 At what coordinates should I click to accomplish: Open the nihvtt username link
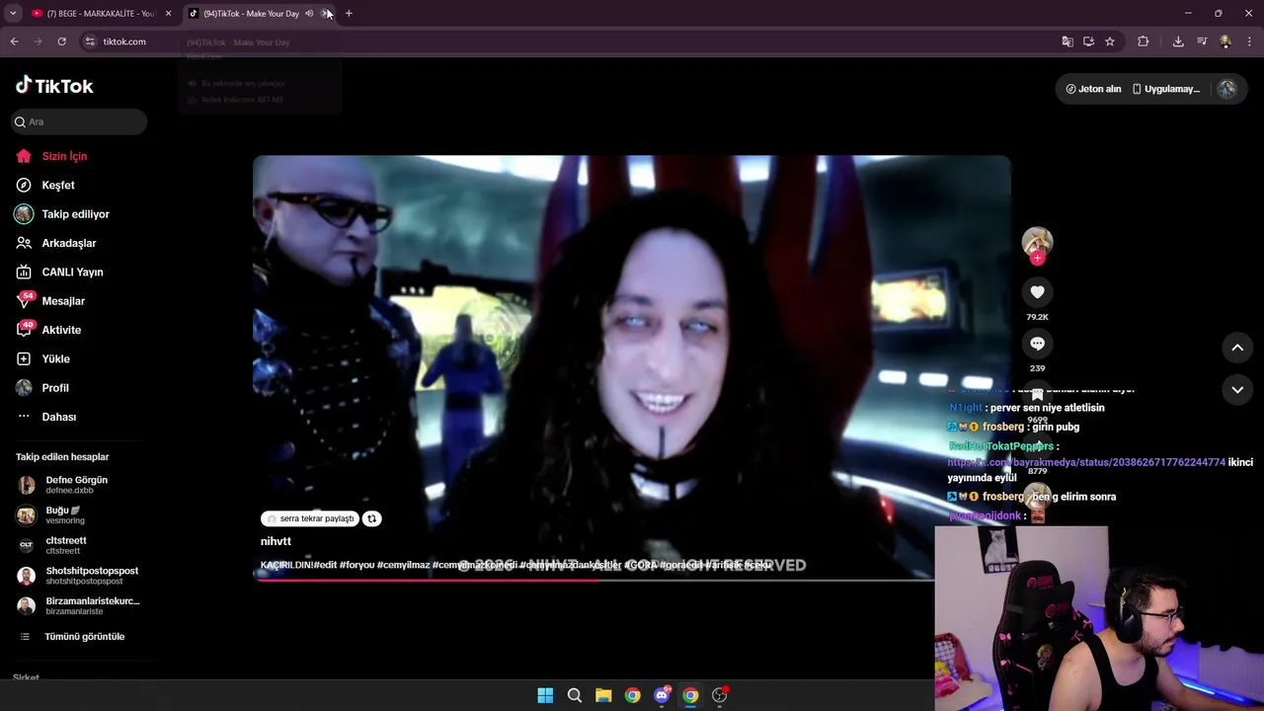[x=276, y=541]
